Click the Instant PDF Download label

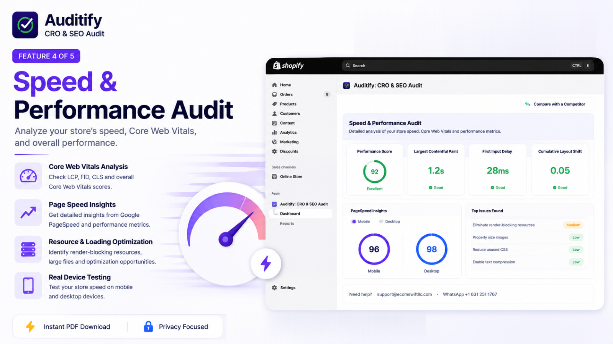[77, 327]
